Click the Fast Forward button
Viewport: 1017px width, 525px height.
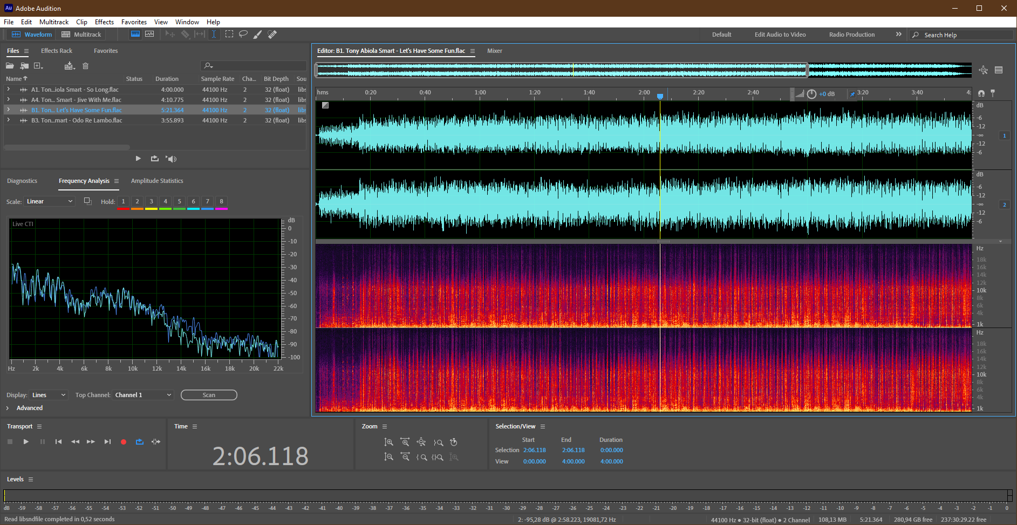(91, 441)
